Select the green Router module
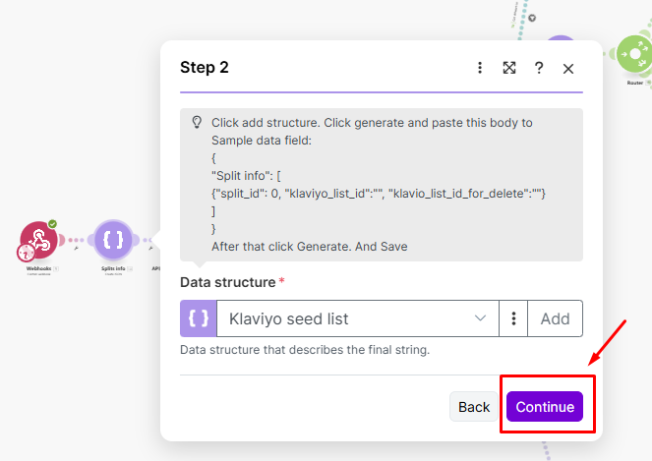The height and width of the screenshot is (461, 652). pyautogui.click(x=634, y=54)
